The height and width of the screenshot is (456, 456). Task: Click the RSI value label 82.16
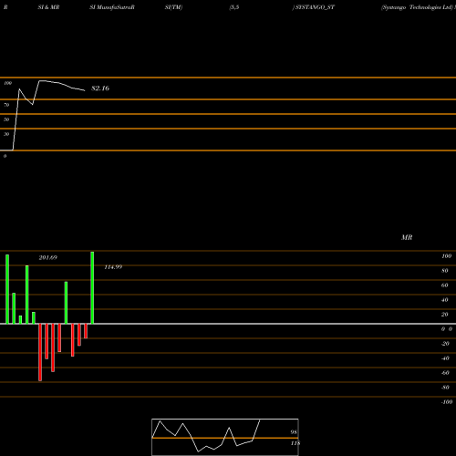[100, 88]
